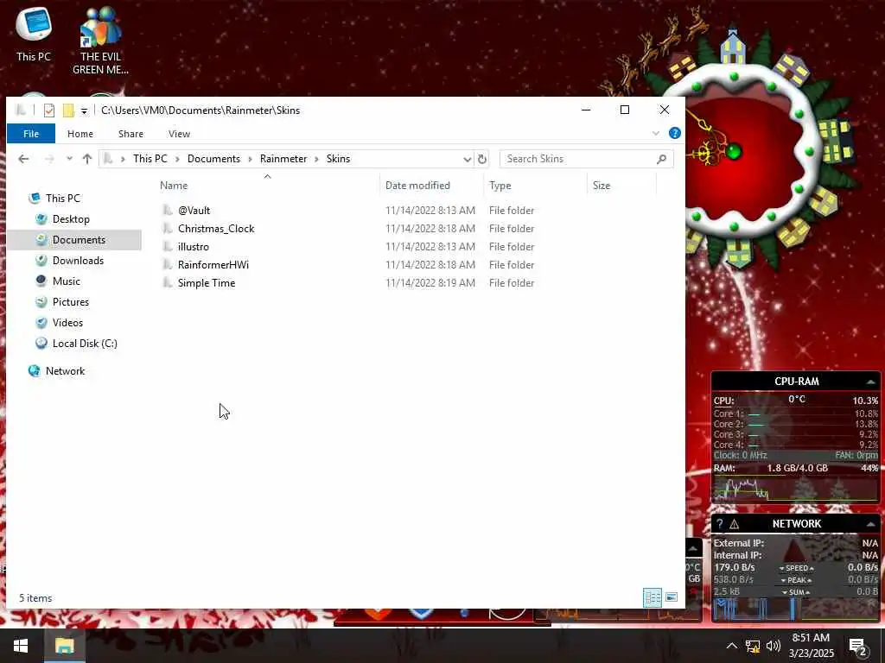Click the SUM row in NETWORK widget
The width and height of the screenshot is (885, 663).
tap(796, 592)
